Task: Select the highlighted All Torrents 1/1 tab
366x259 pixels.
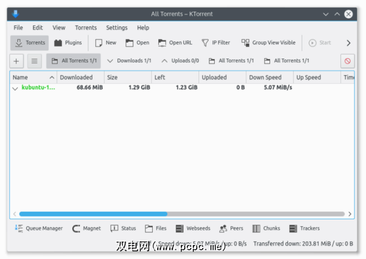Action: pyautogui.click(x=74, y=61)
